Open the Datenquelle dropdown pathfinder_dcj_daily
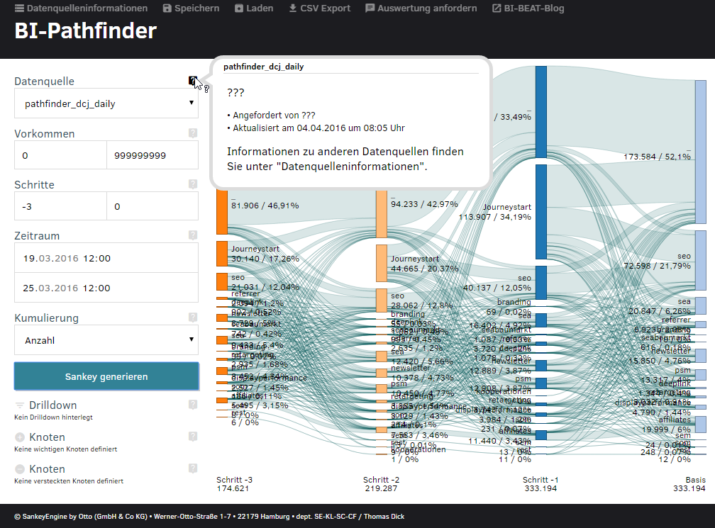Image resolution: width=715 pixels, height=528 pixels. 106,104
